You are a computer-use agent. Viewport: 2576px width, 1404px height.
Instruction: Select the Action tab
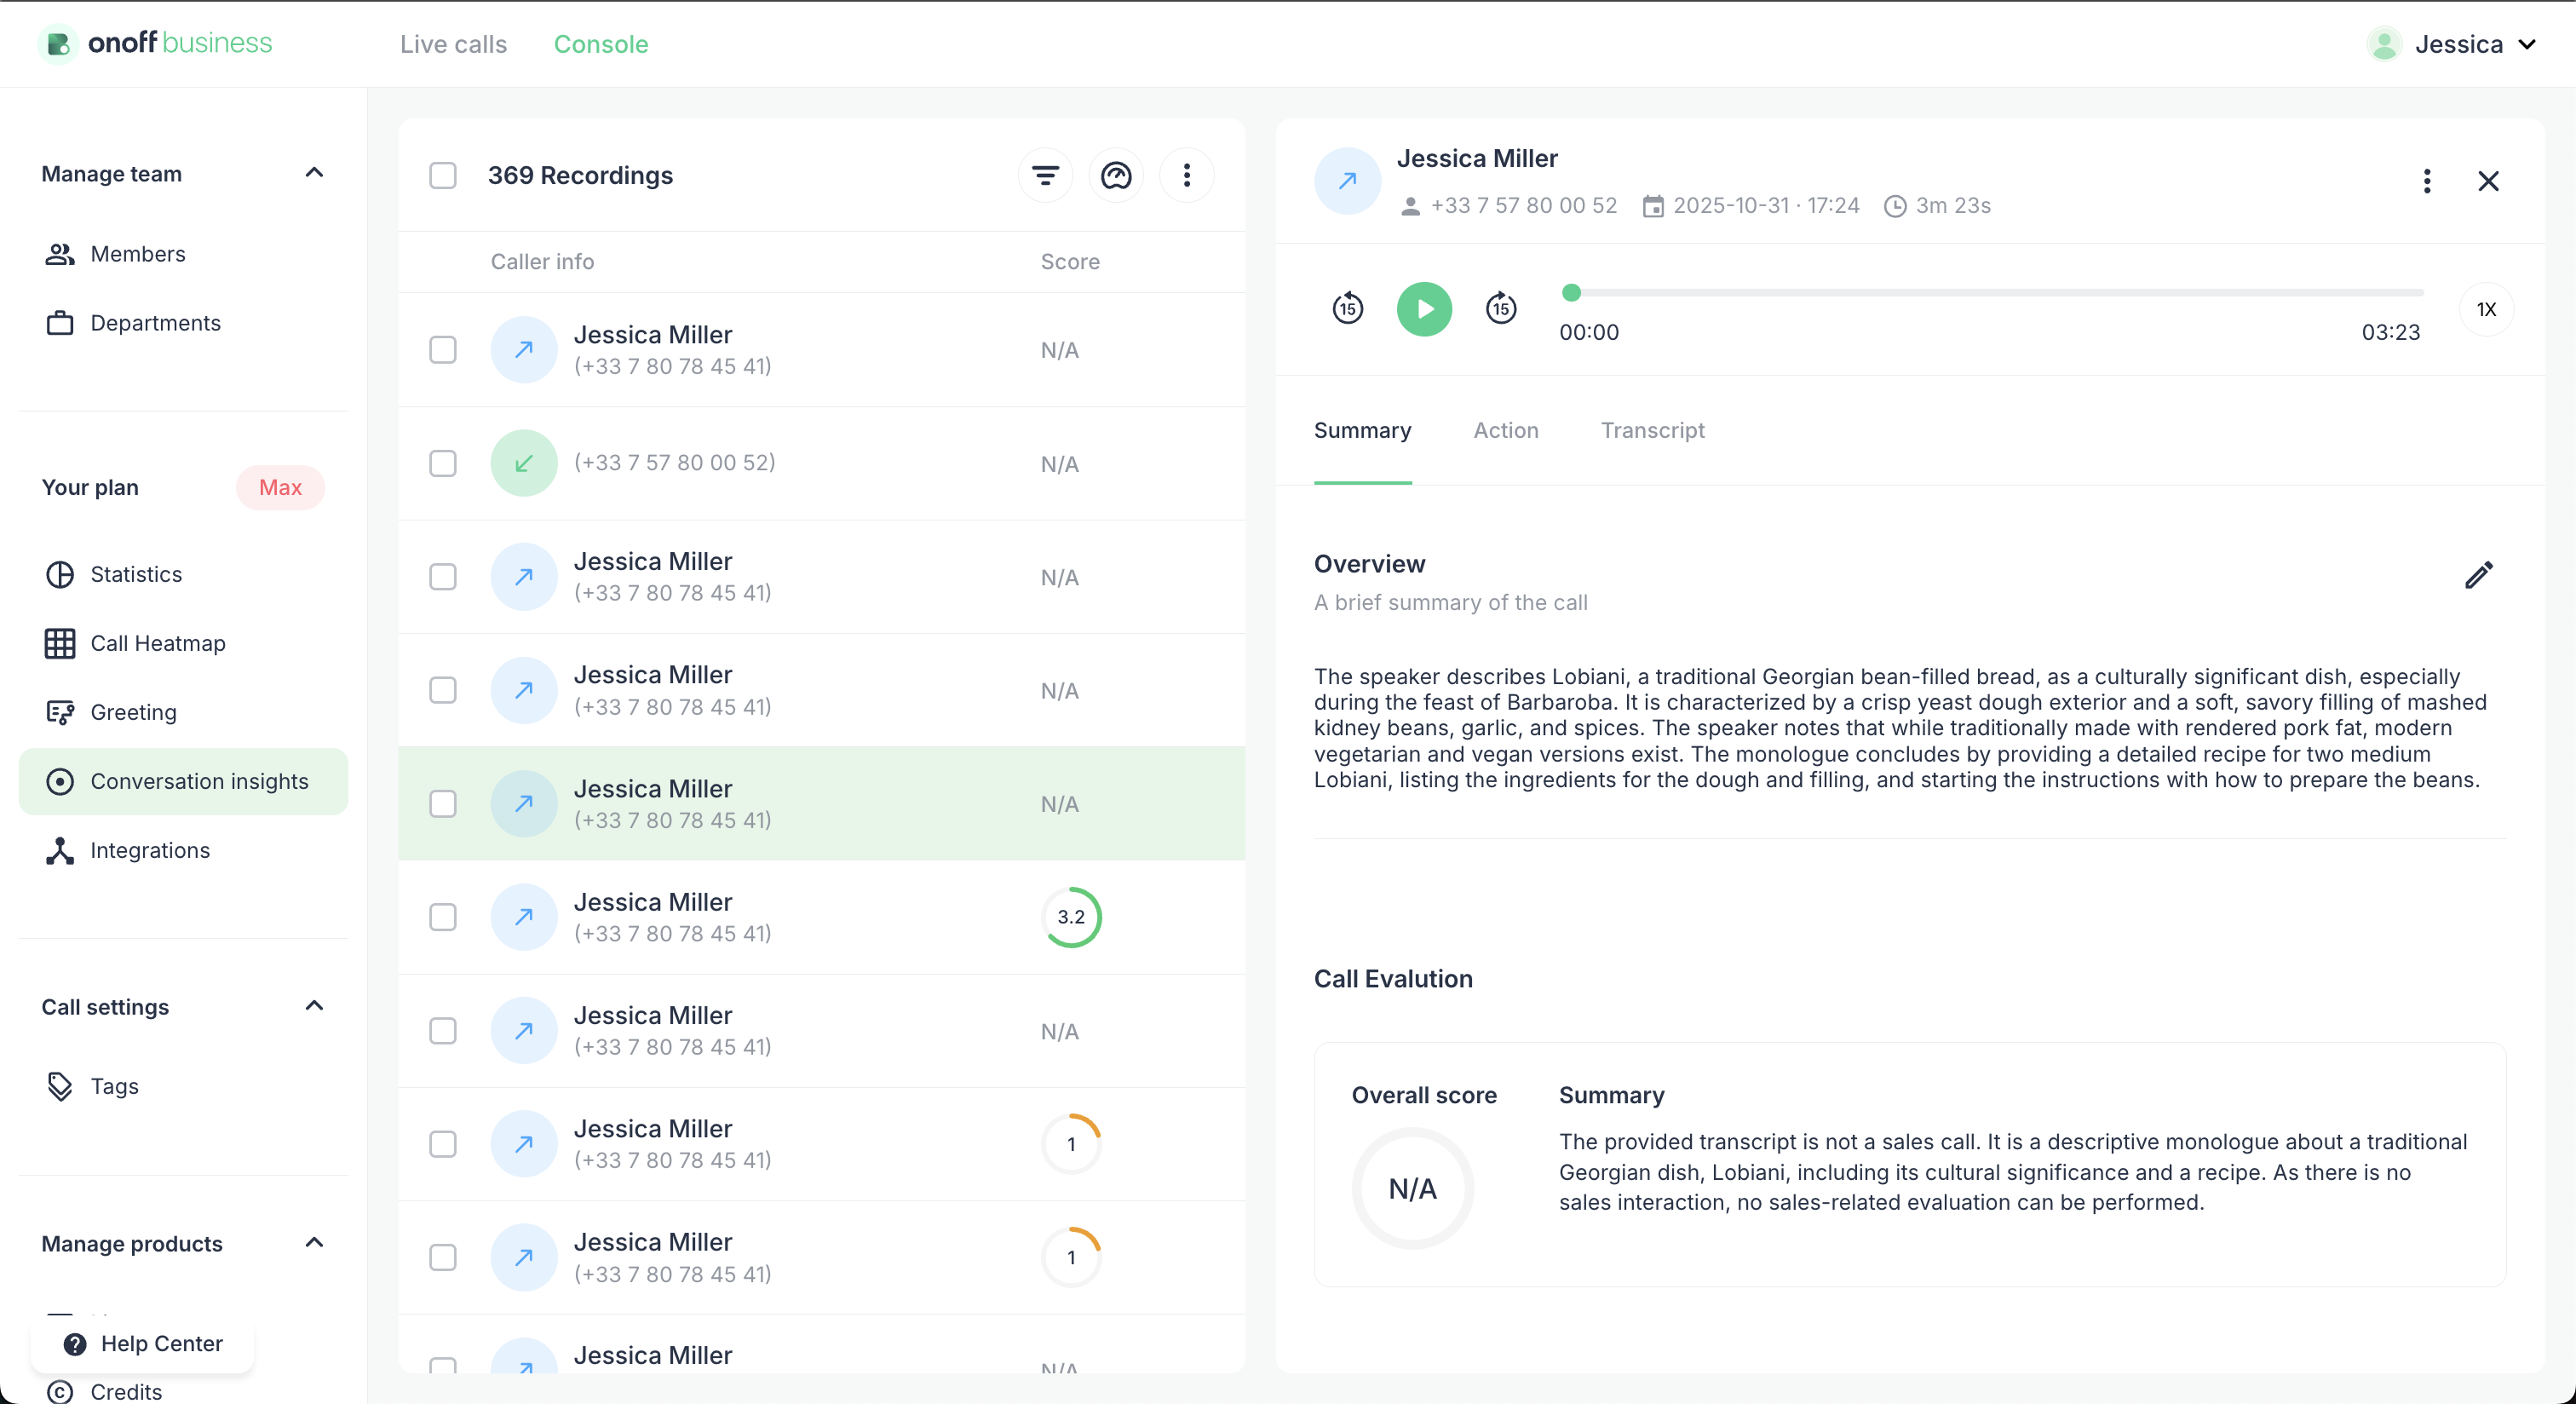[x=1505, y=431]
